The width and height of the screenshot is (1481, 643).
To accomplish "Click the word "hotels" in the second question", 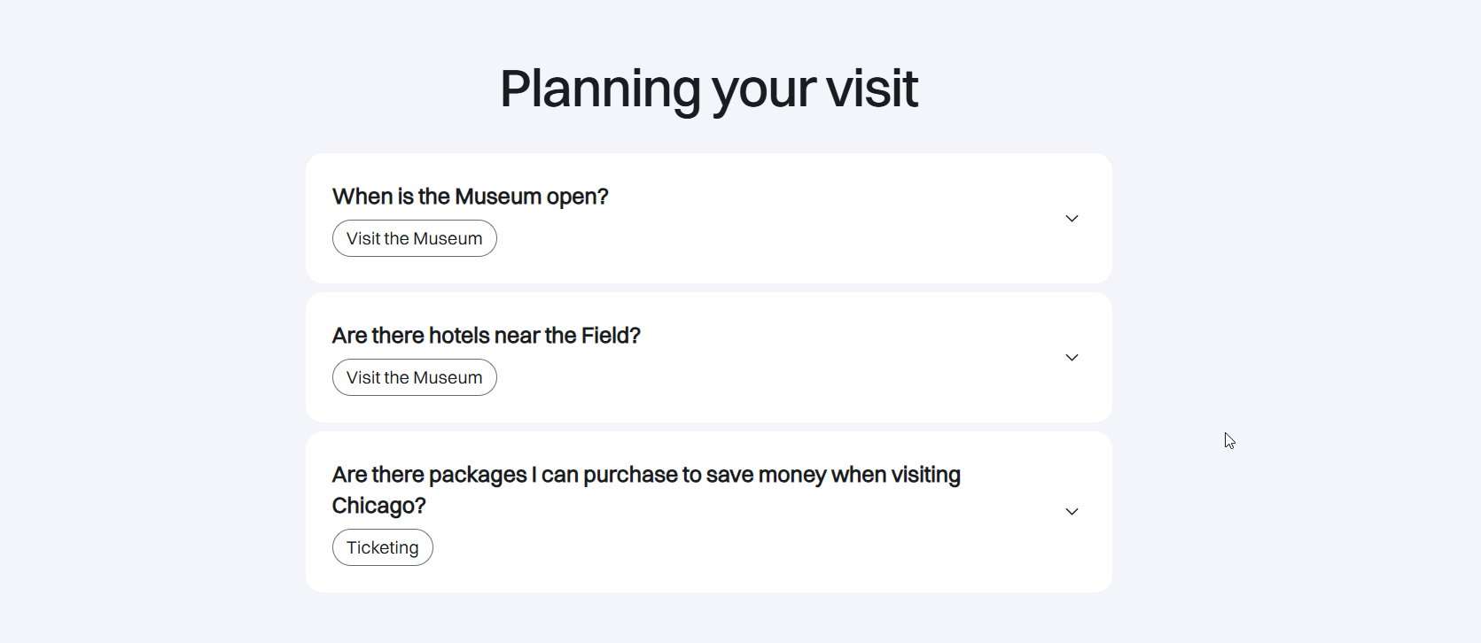I will [458, 336].
